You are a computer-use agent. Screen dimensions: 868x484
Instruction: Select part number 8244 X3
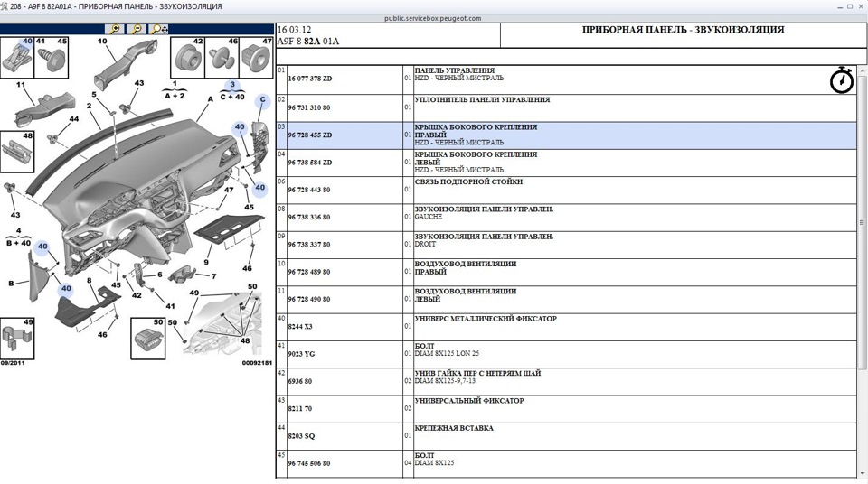[300, 327]
